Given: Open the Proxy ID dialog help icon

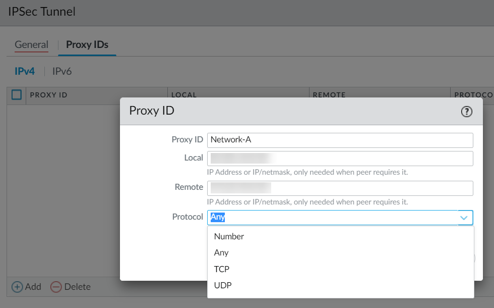Looking at the screenshot, I should coord(467,112).
